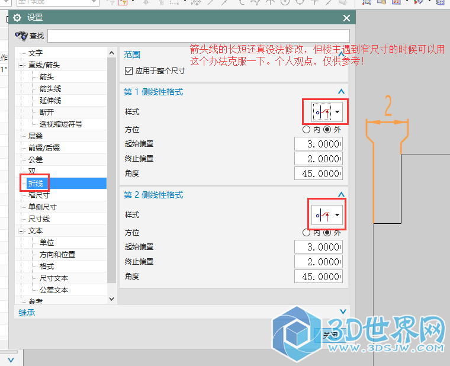Select 内 orientation for side 2
The width and height of the screenshot is (450, 366).
tap(306, 232)
